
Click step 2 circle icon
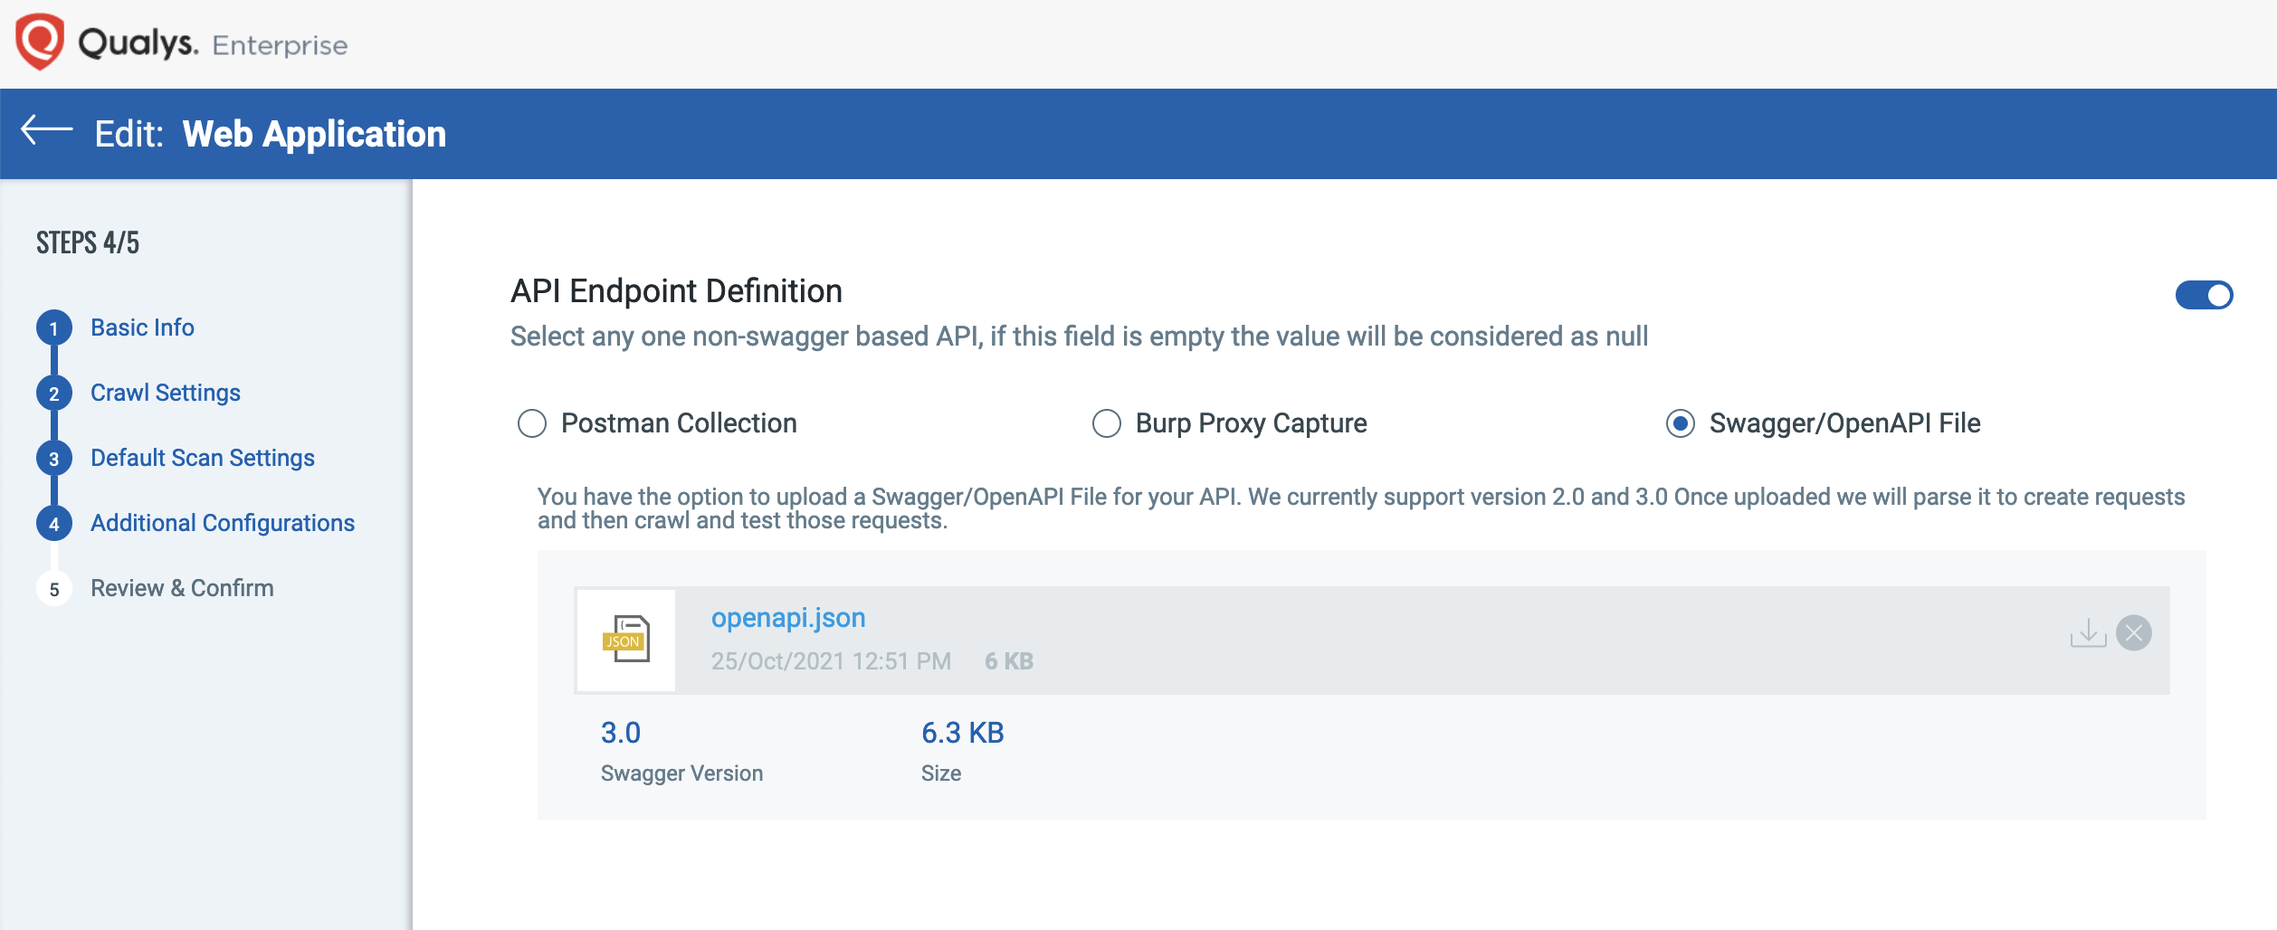point(54,394)
